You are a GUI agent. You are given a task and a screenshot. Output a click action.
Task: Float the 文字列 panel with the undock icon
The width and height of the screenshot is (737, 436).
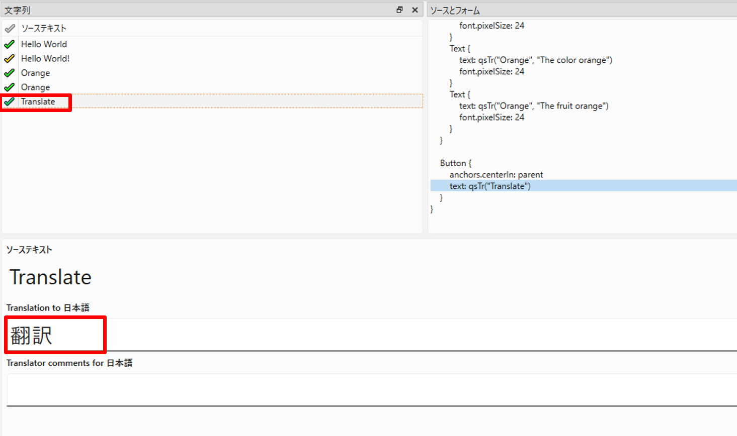pyautogui.click(x=399, y=10)
